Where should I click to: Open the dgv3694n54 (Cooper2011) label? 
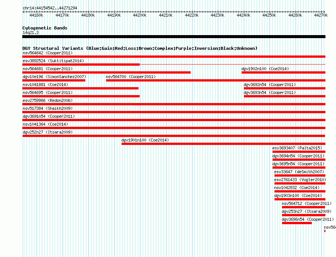(298, 156)
